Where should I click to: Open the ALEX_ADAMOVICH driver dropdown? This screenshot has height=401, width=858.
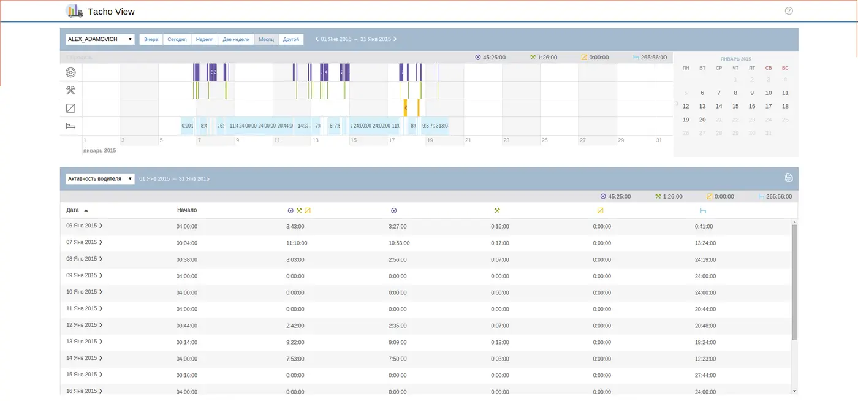point(100,39)
